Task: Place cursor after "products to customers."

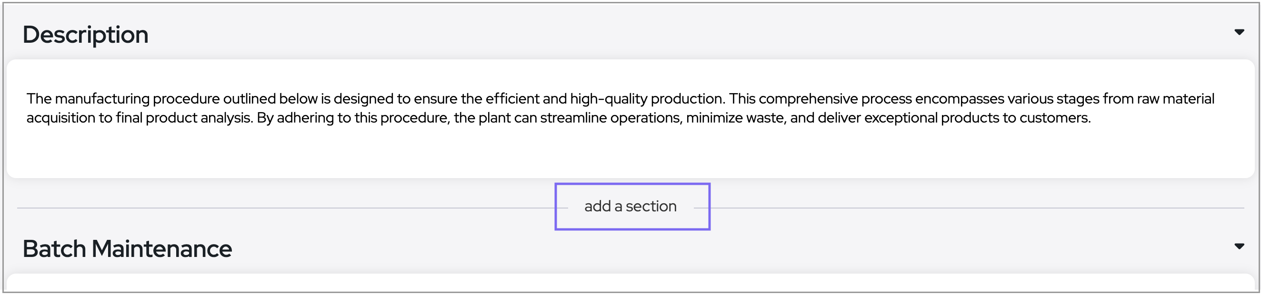Action: [1091, 118]
